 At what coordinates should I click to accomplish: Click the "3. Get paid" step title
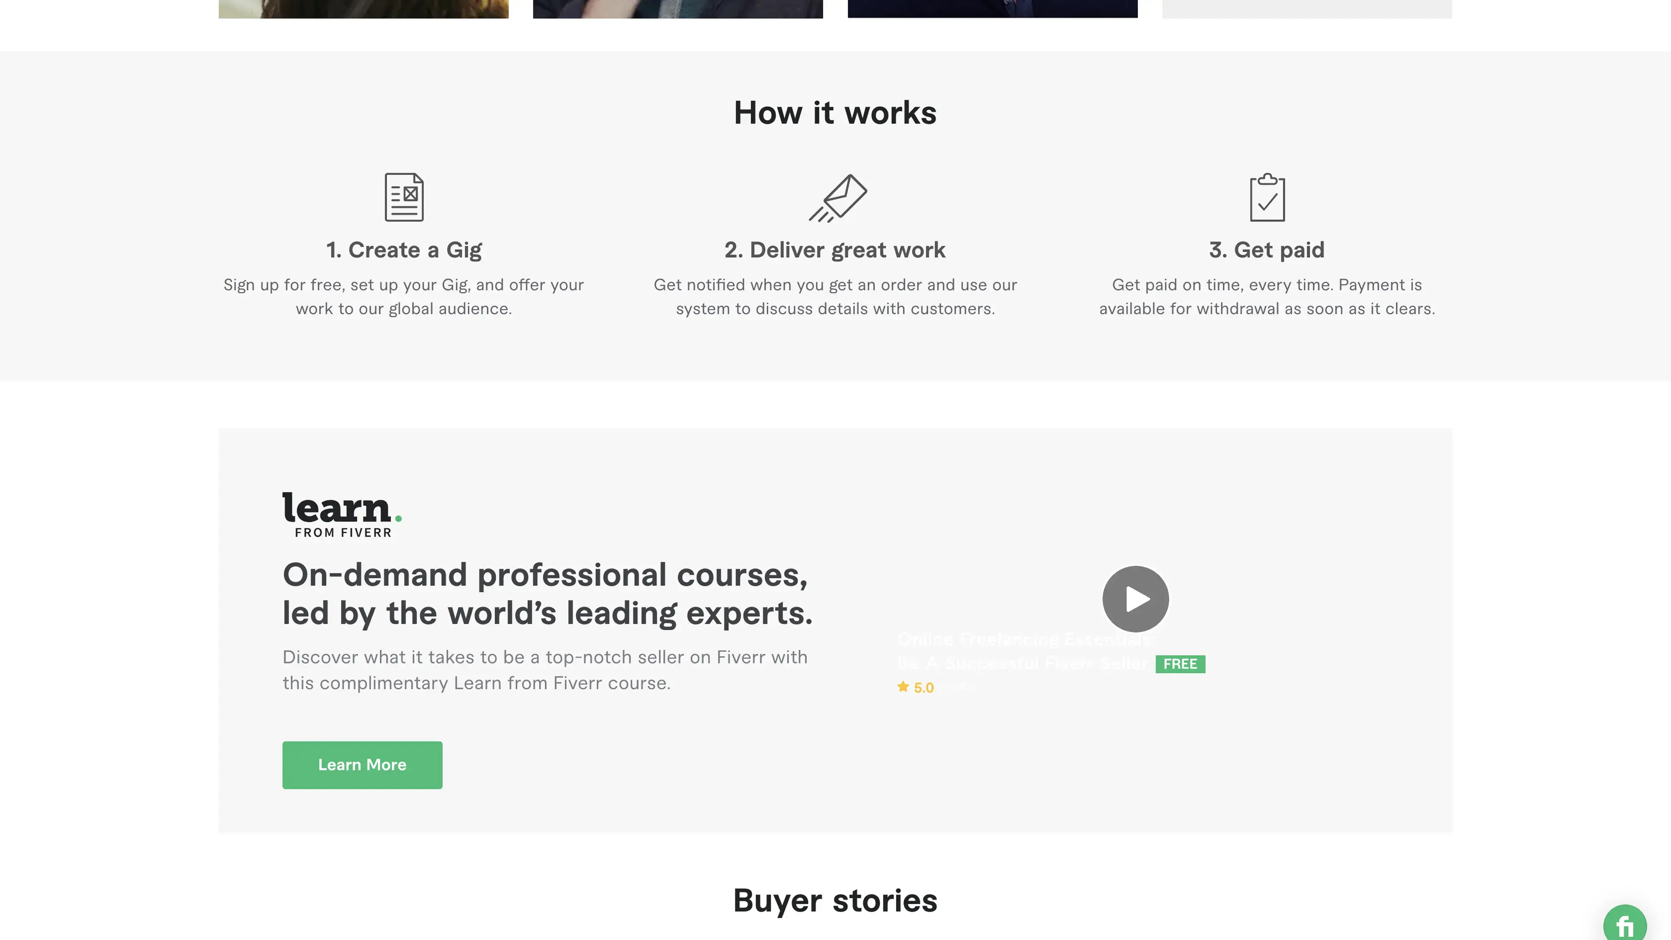pos(1266,250)
